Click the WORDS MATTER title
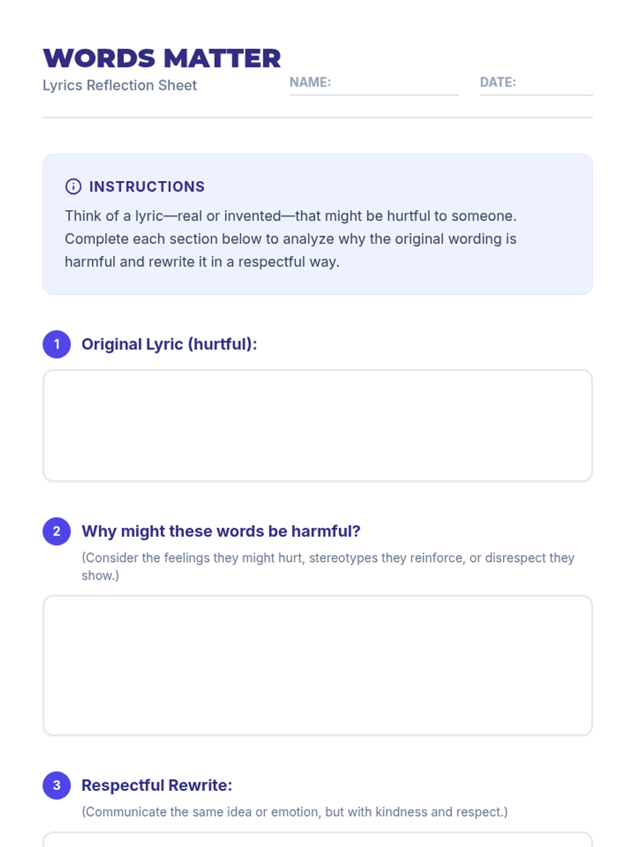This screenshot has height=847, width=635. click(x=162, y=58)
